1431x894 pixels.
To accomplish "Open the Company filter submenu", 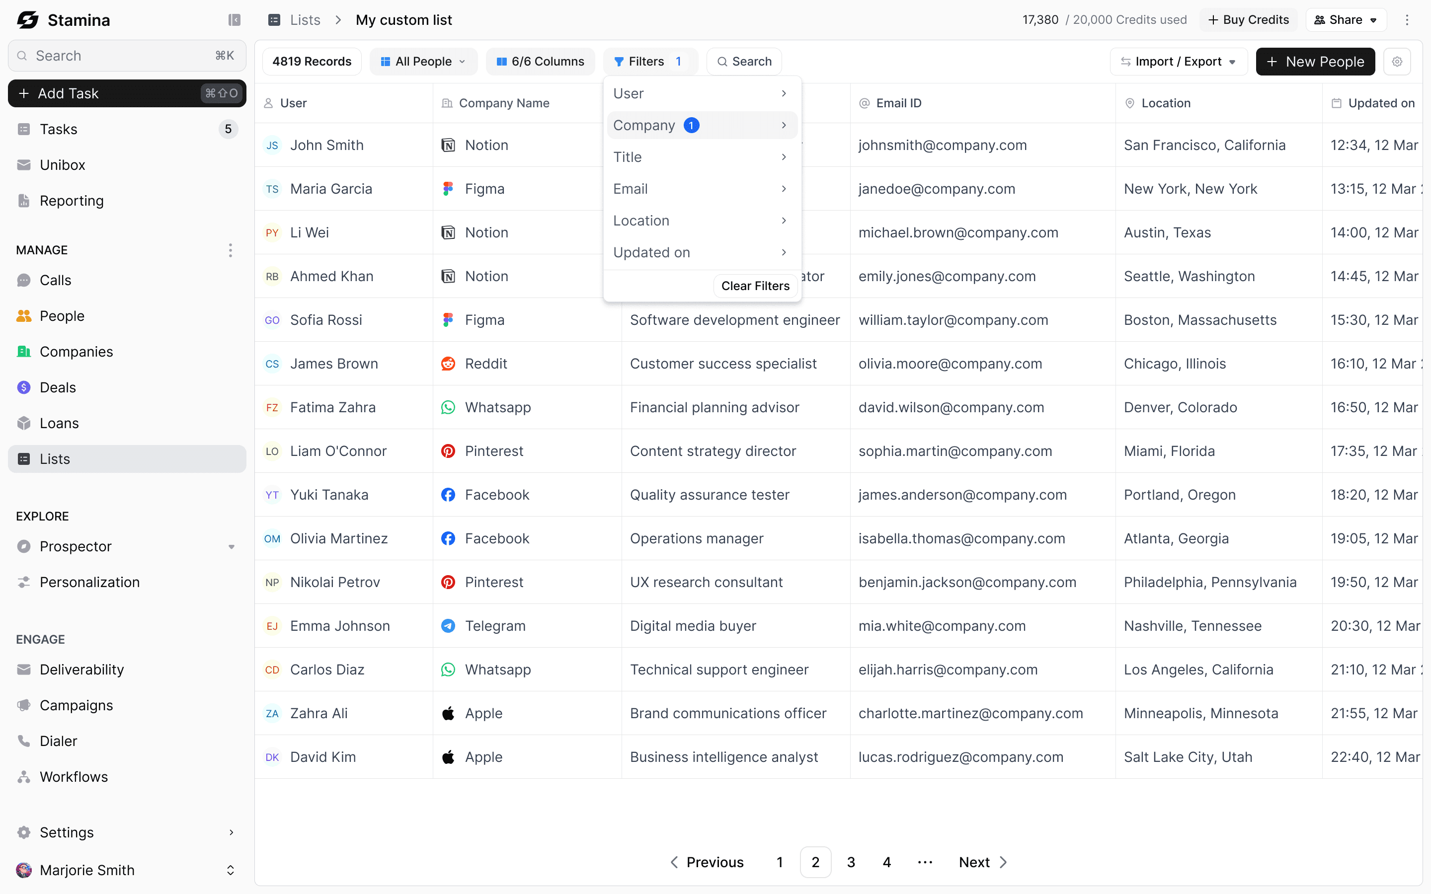I will [701, 125].
